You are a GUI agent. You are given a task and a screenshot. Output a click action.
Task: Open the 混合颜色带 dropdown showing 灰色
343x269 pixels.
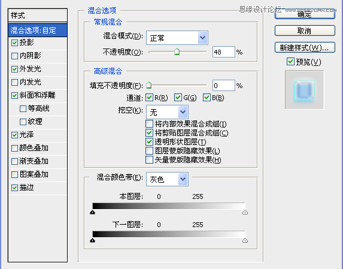pyautogui.click(x=167, y=179)
